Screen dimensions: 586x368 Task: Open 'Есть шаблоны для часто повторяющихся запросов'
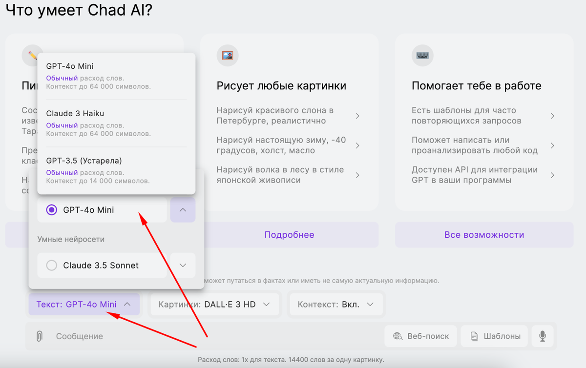484,116
